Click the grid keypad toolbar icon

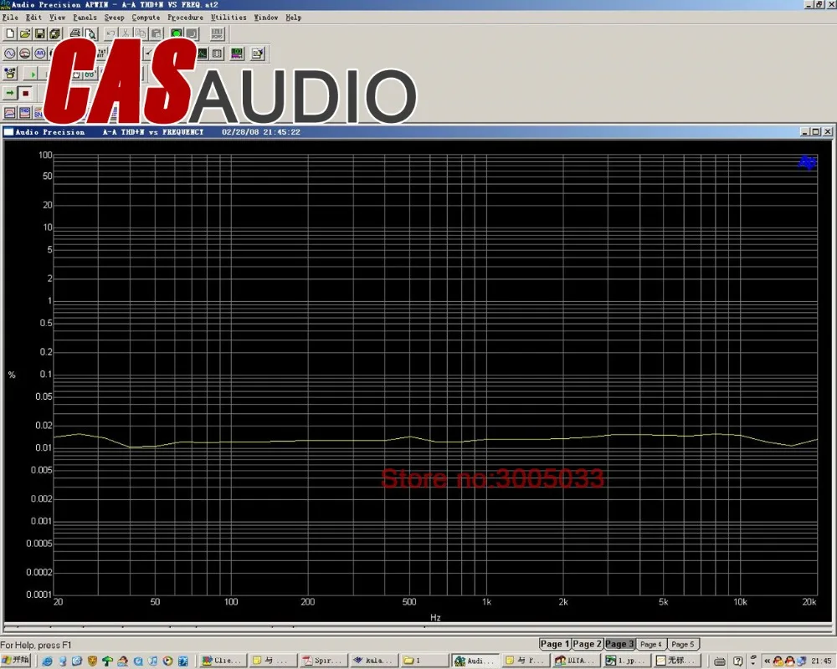coord(217,33)
